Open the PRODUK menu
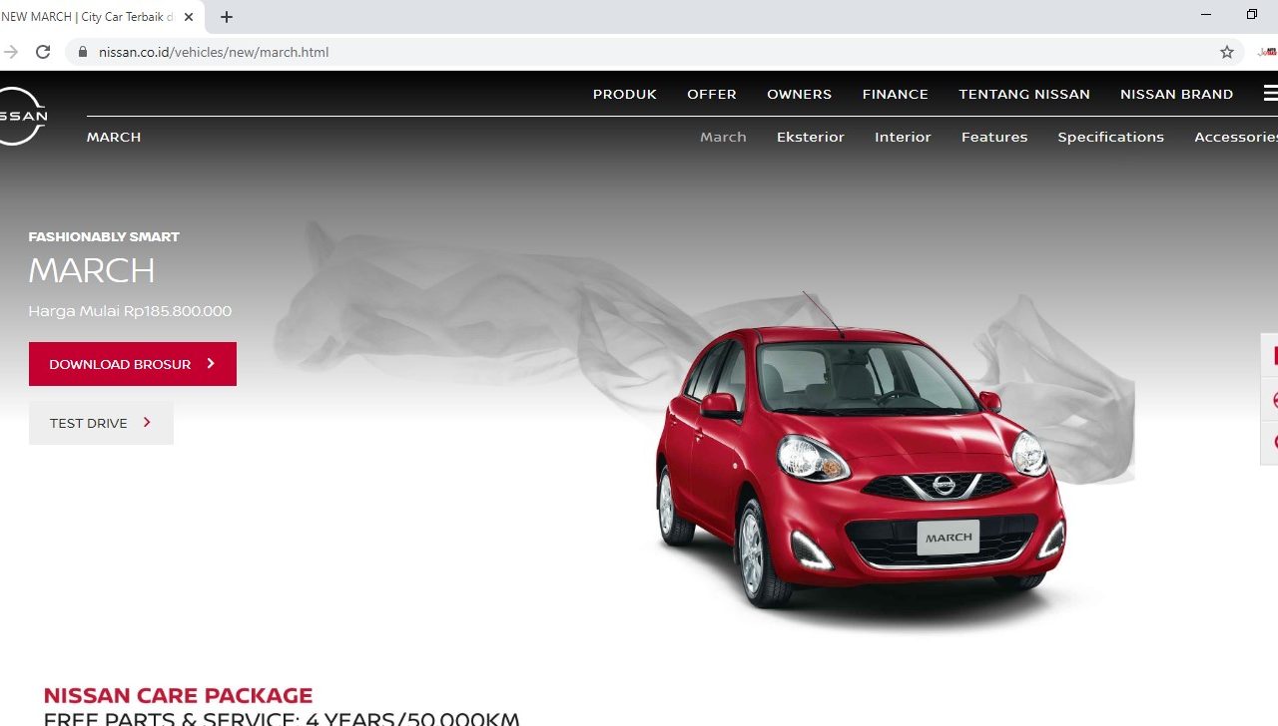Viewport: 1278px width, 726px height. click(x=624, y=94)
